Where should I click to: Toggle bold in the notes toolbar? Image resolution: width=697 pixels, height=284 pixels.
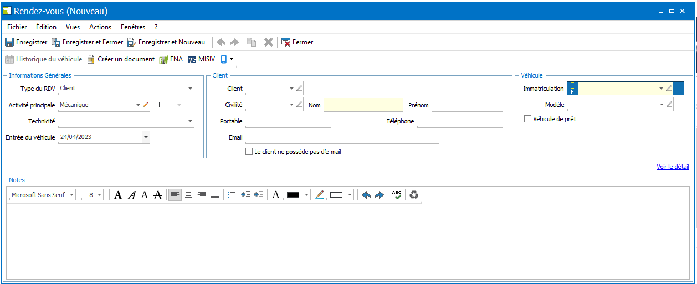coord(118,195)
